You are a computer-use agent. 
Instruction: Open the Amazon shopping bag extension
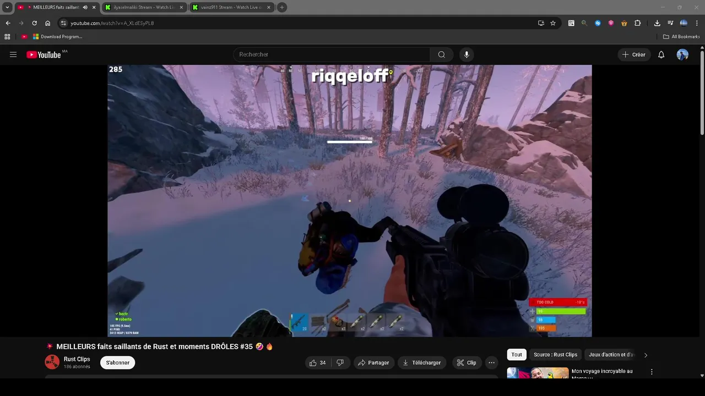click(x=624, y=23)
